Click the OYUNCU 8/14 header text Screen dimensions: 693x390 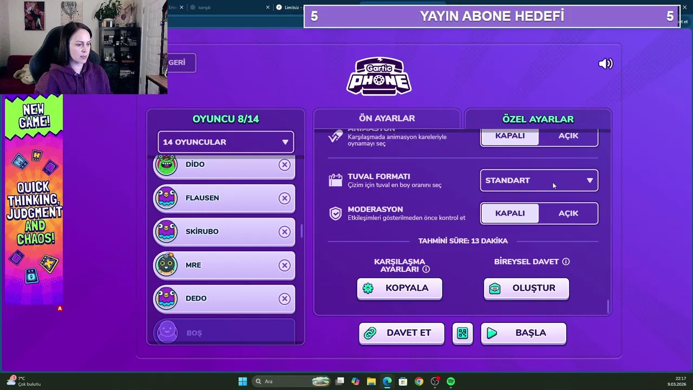[x=226, y=119]
